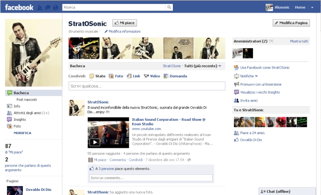Open Foto in left sidebar
The height and width of the screenshot is (195, 321).
[x=14, y=126]
